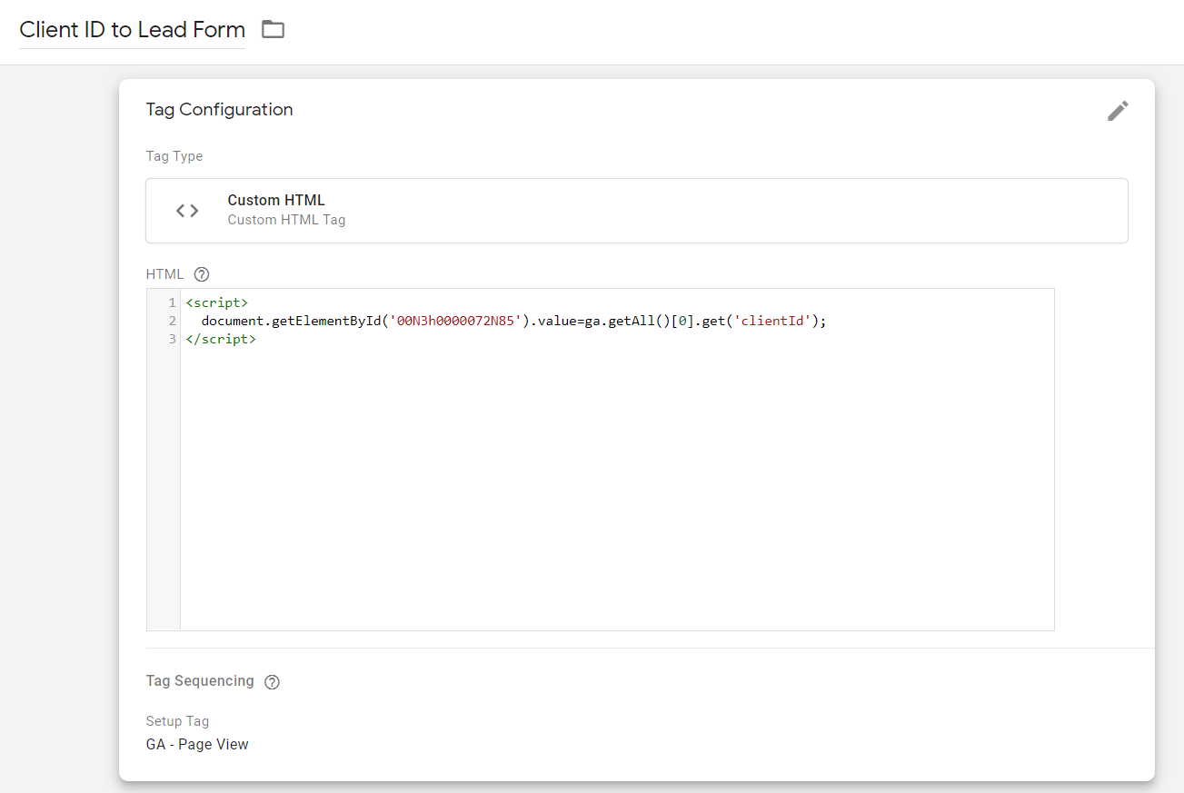
Task: Click the Tag Configuration heading
Action: [220, 110]
